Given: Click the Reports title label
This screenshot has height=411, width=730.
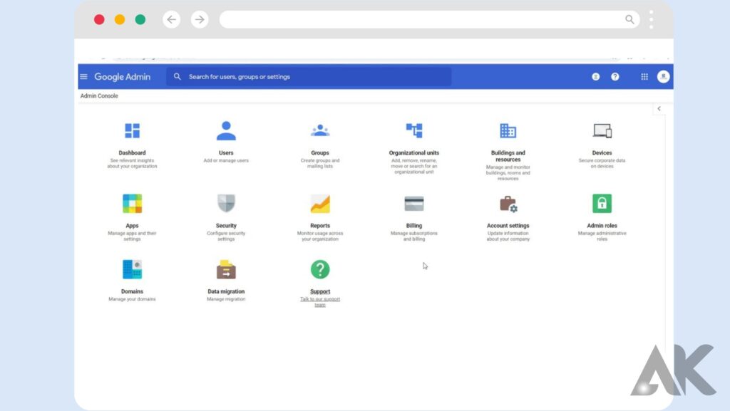Looking at the screenshot, I should pyautogui.click(x=320, y=226).
